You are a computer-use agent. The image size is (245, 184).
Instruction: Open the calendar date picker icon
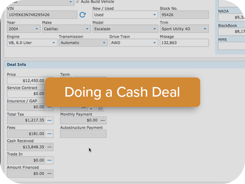100,108
